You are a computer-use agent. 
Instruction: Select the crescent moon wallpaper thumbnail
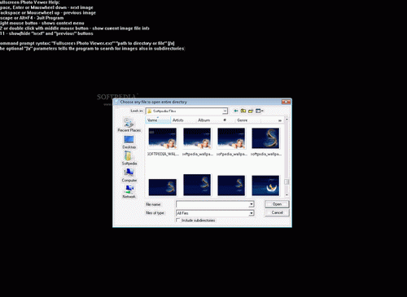(x=265, y=186)
